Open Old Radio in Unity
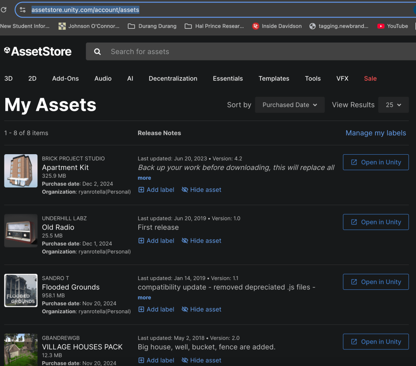This screenshot has width=416, height=366. tap(376, 222)
